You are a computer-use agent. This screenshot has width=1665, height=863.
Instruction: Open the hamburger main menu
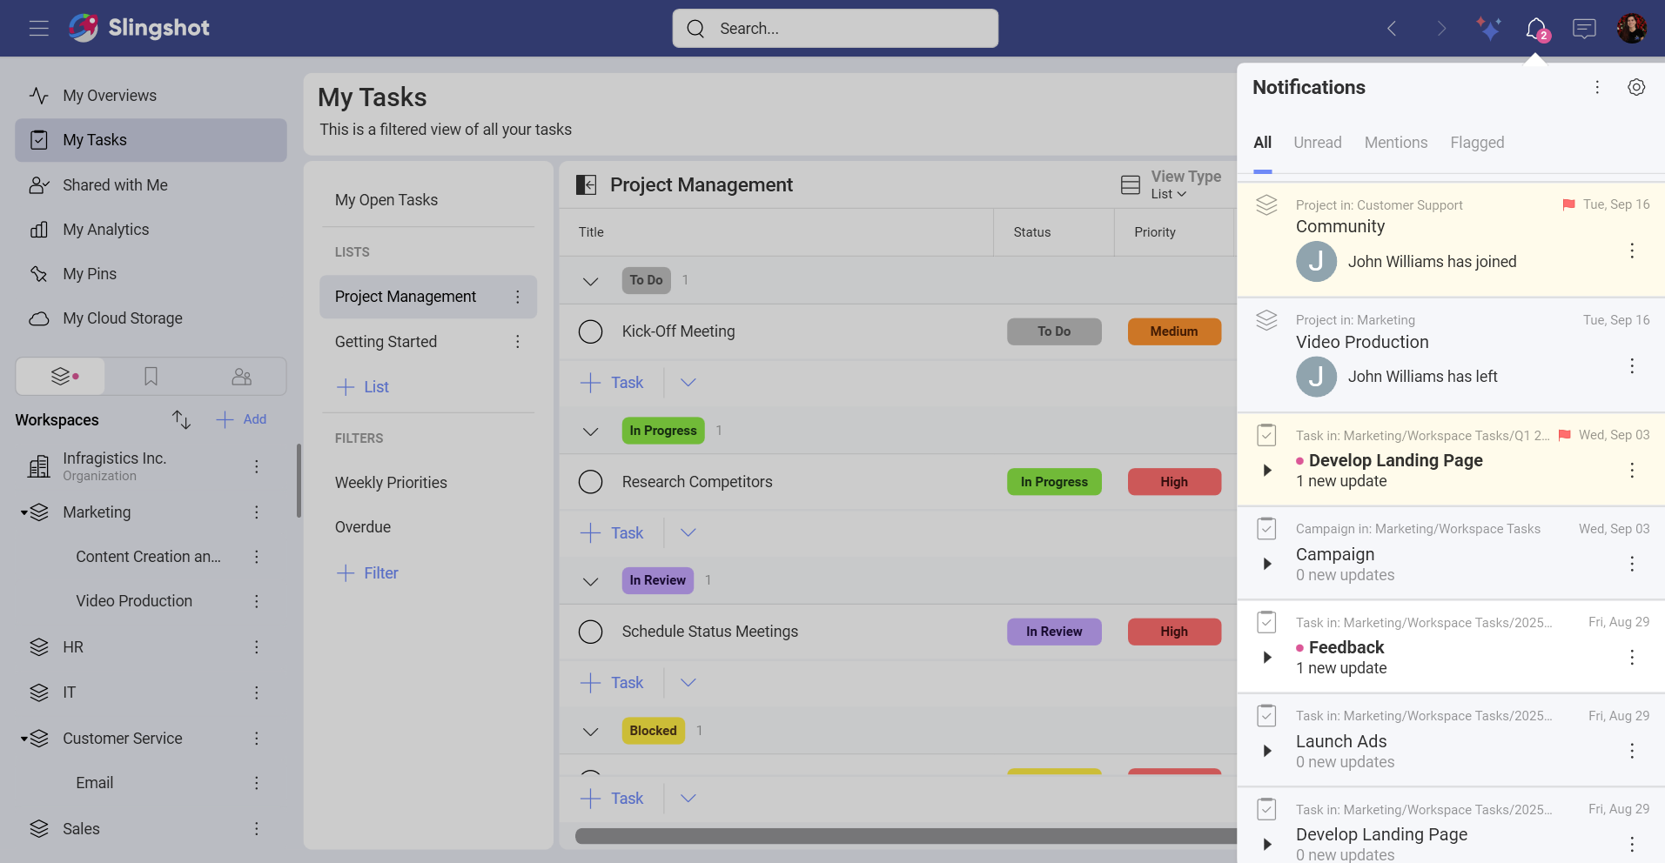pos(38,29)
